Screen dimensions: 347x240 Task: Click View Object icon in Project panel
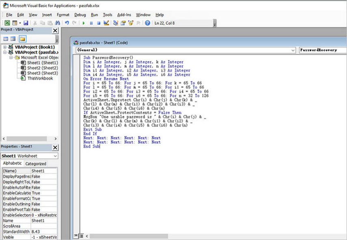tap(13, 39)
